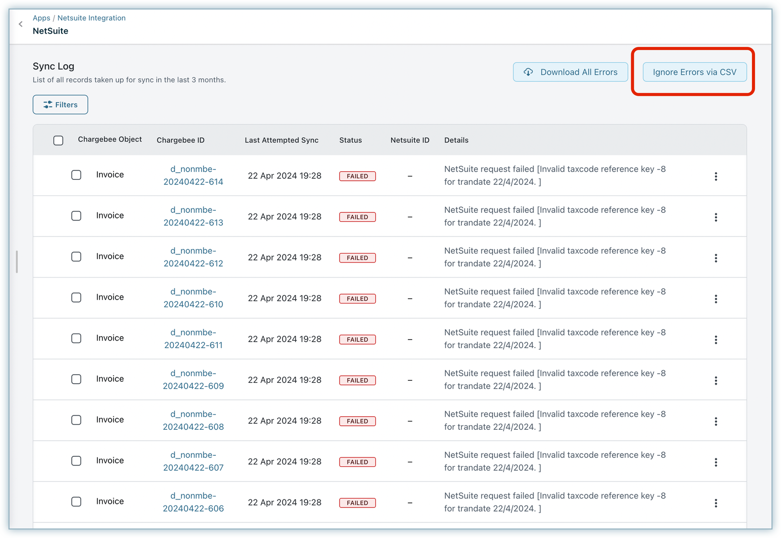This screenshot has height=538, width=781.
Task: Click Ignore Errors via CSV button
Action: [x=695, y=72]
